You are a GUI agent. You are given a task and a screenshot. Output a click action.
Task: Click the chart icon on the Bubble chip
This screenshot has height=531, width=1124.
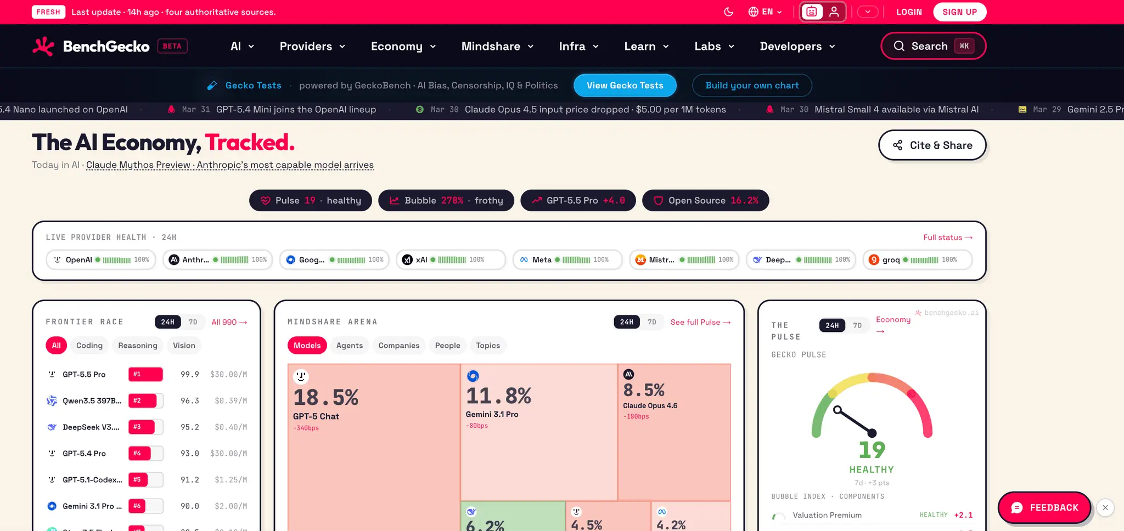pyautogui.click(x=395, y=201)
